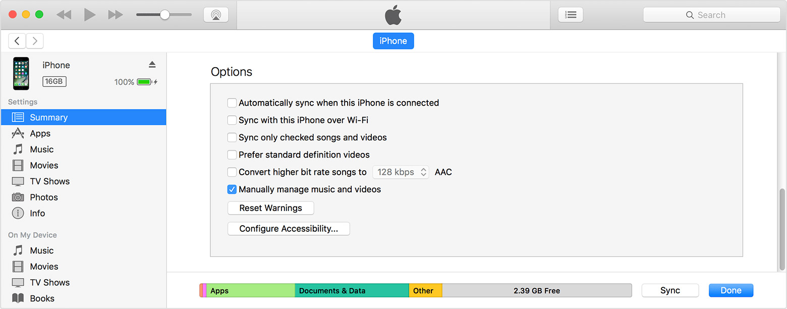Click the blue Done button

point(731,290)
